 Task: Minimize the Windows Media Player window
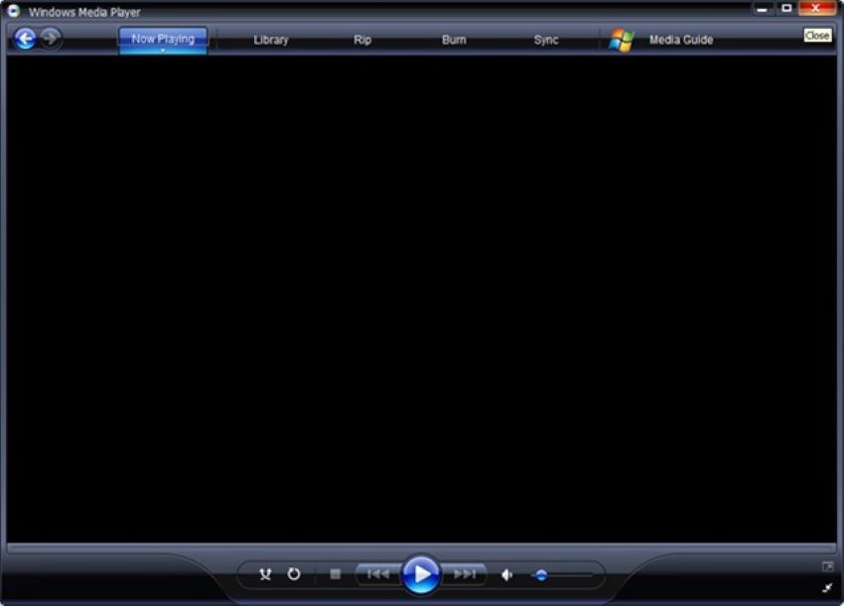click(762, 9)
